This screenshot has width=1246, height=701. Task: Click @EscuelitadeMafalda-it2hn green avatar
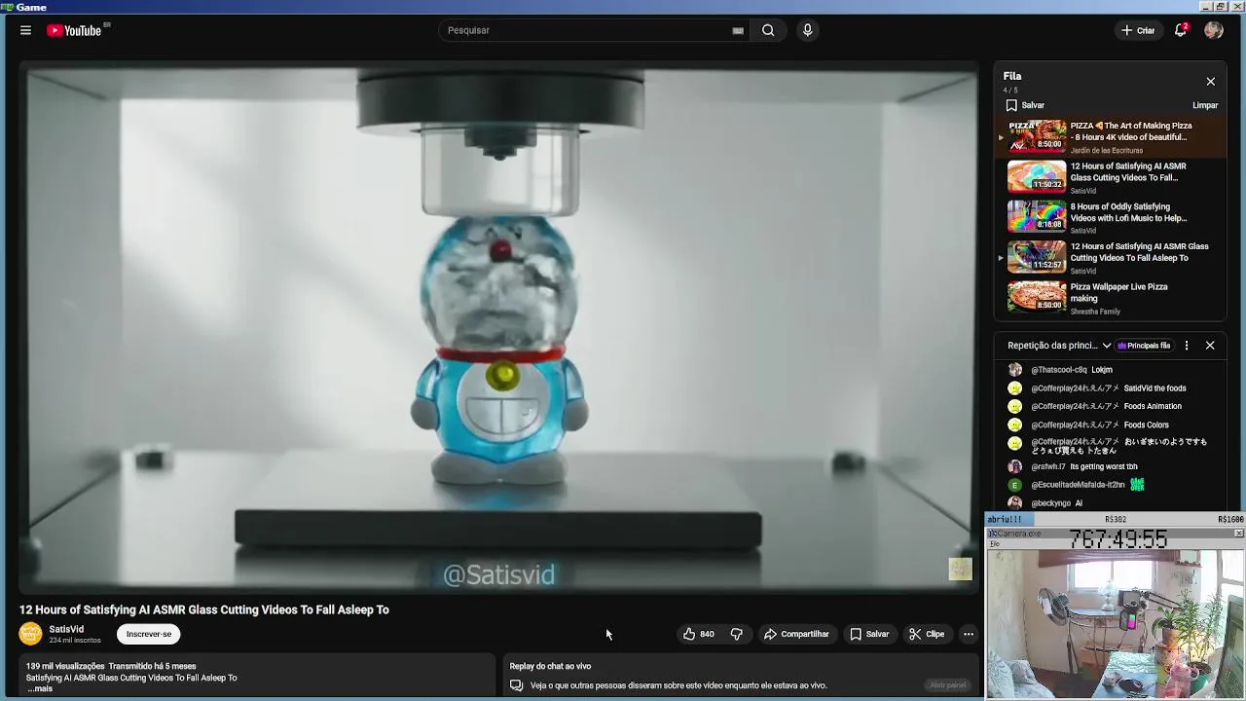[1015, 485]
